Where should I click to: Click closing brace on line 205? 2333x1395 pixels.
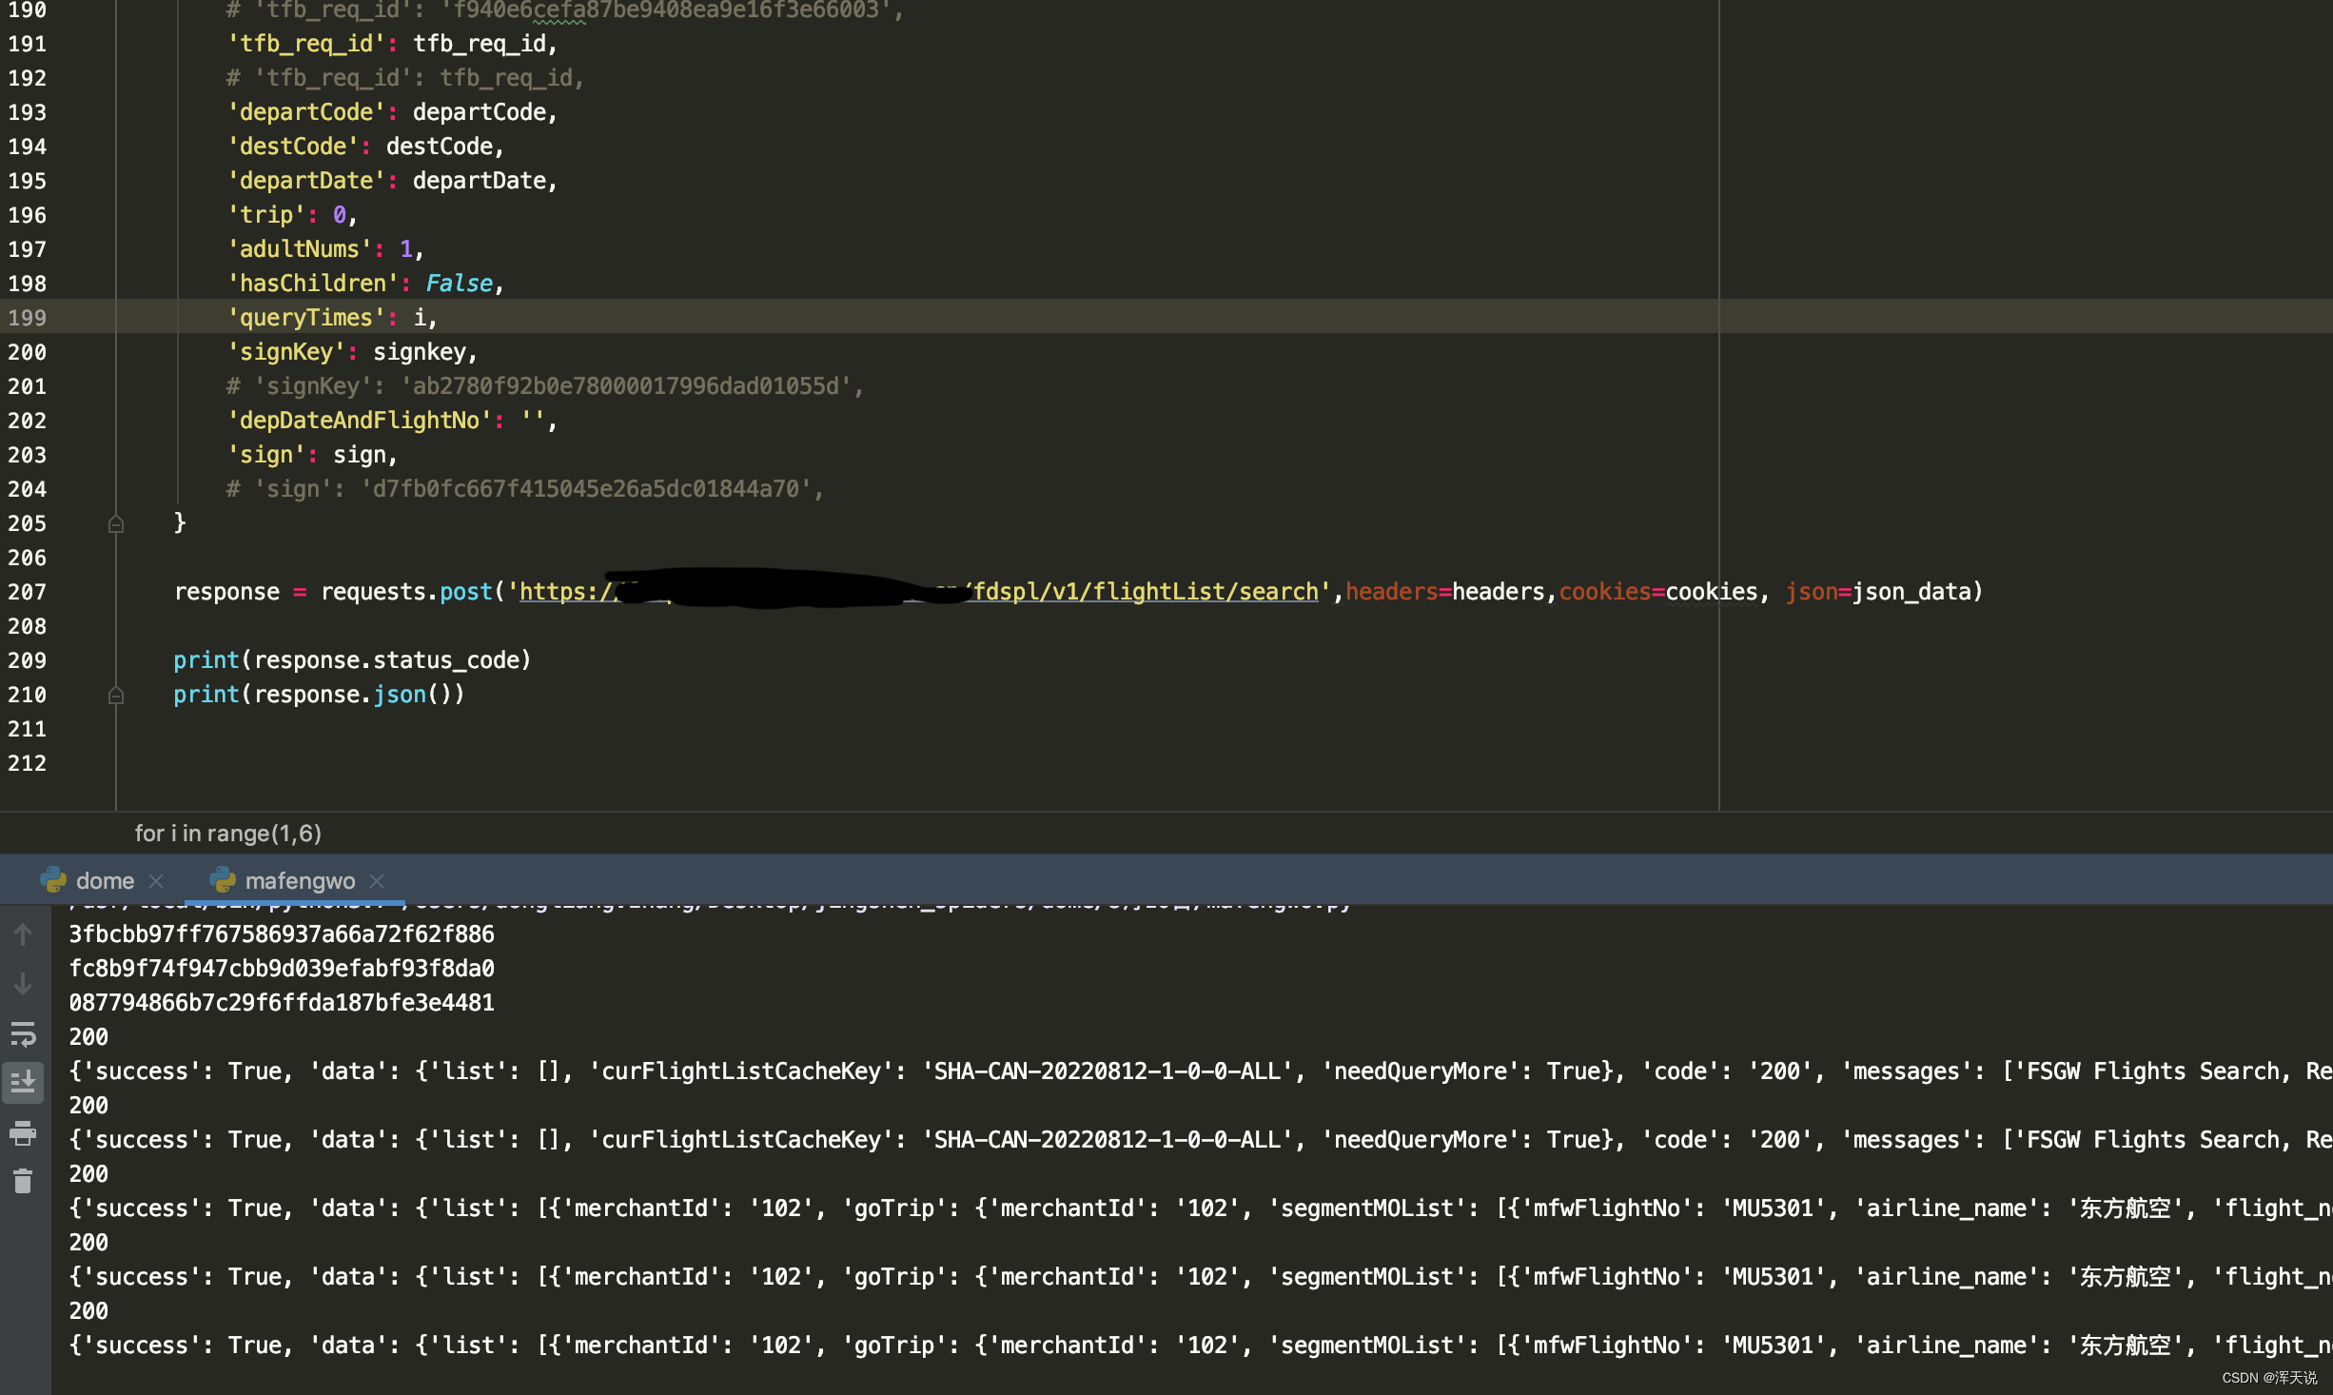pos(180,522)
